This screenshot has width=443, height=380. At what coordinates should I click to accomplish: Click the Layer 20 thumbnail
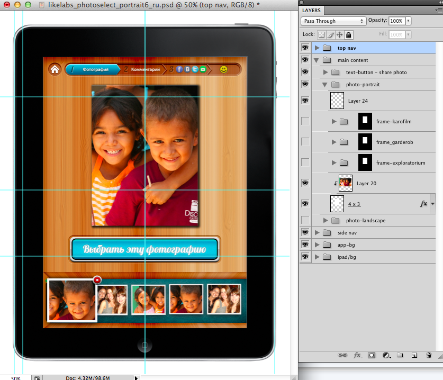(346, 183)
